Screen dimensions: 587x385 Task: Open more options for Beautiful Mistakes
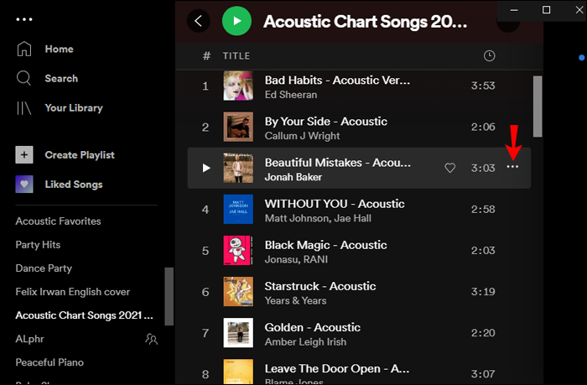coord(512,168)
